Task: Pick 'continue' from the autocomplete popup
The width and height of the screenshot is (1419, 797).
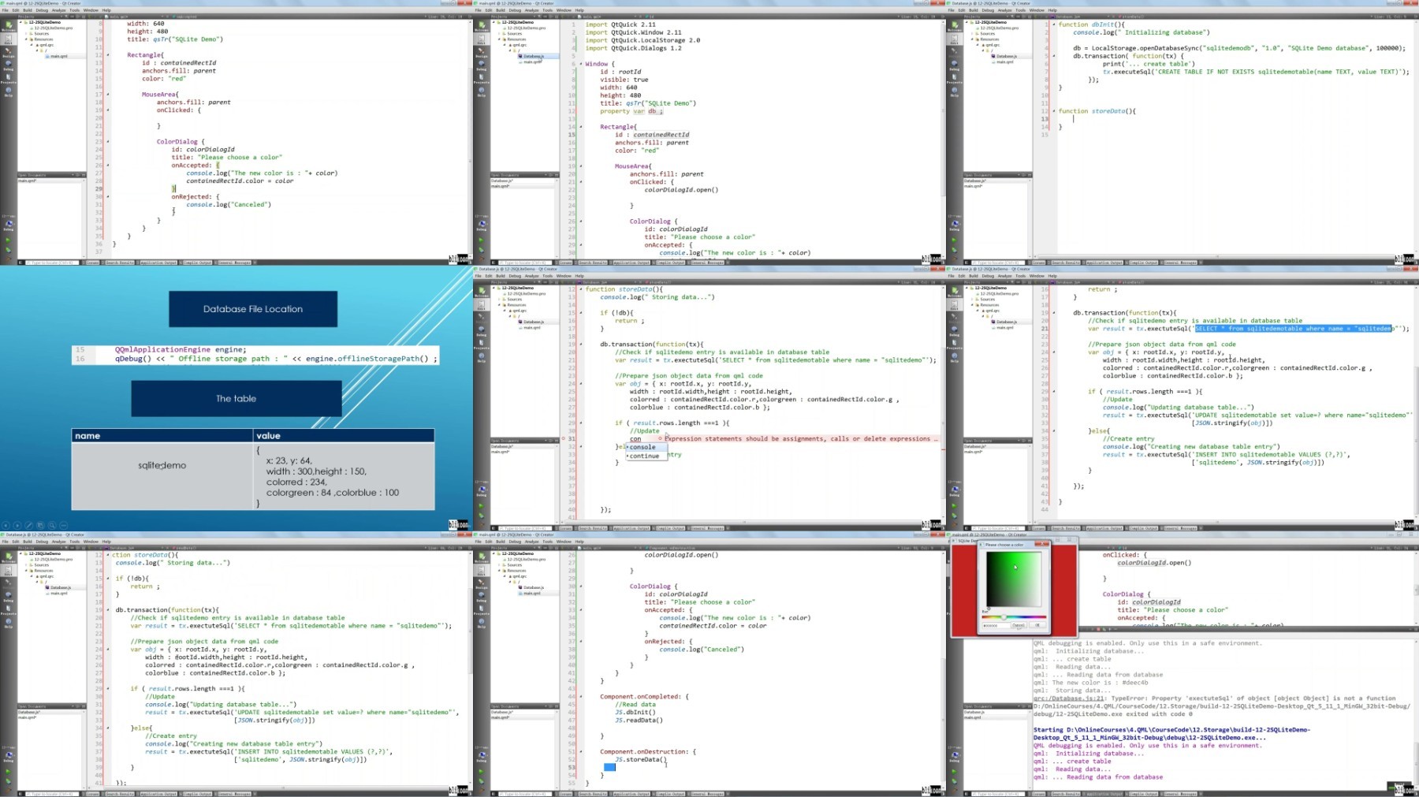Action: point(646,456)
